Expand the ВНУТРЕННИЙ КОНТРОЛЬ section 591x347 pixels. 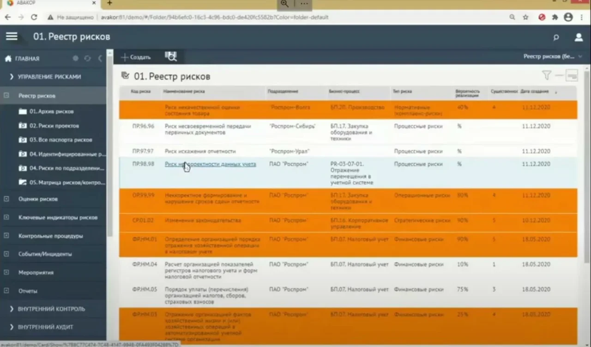point(12,309)
